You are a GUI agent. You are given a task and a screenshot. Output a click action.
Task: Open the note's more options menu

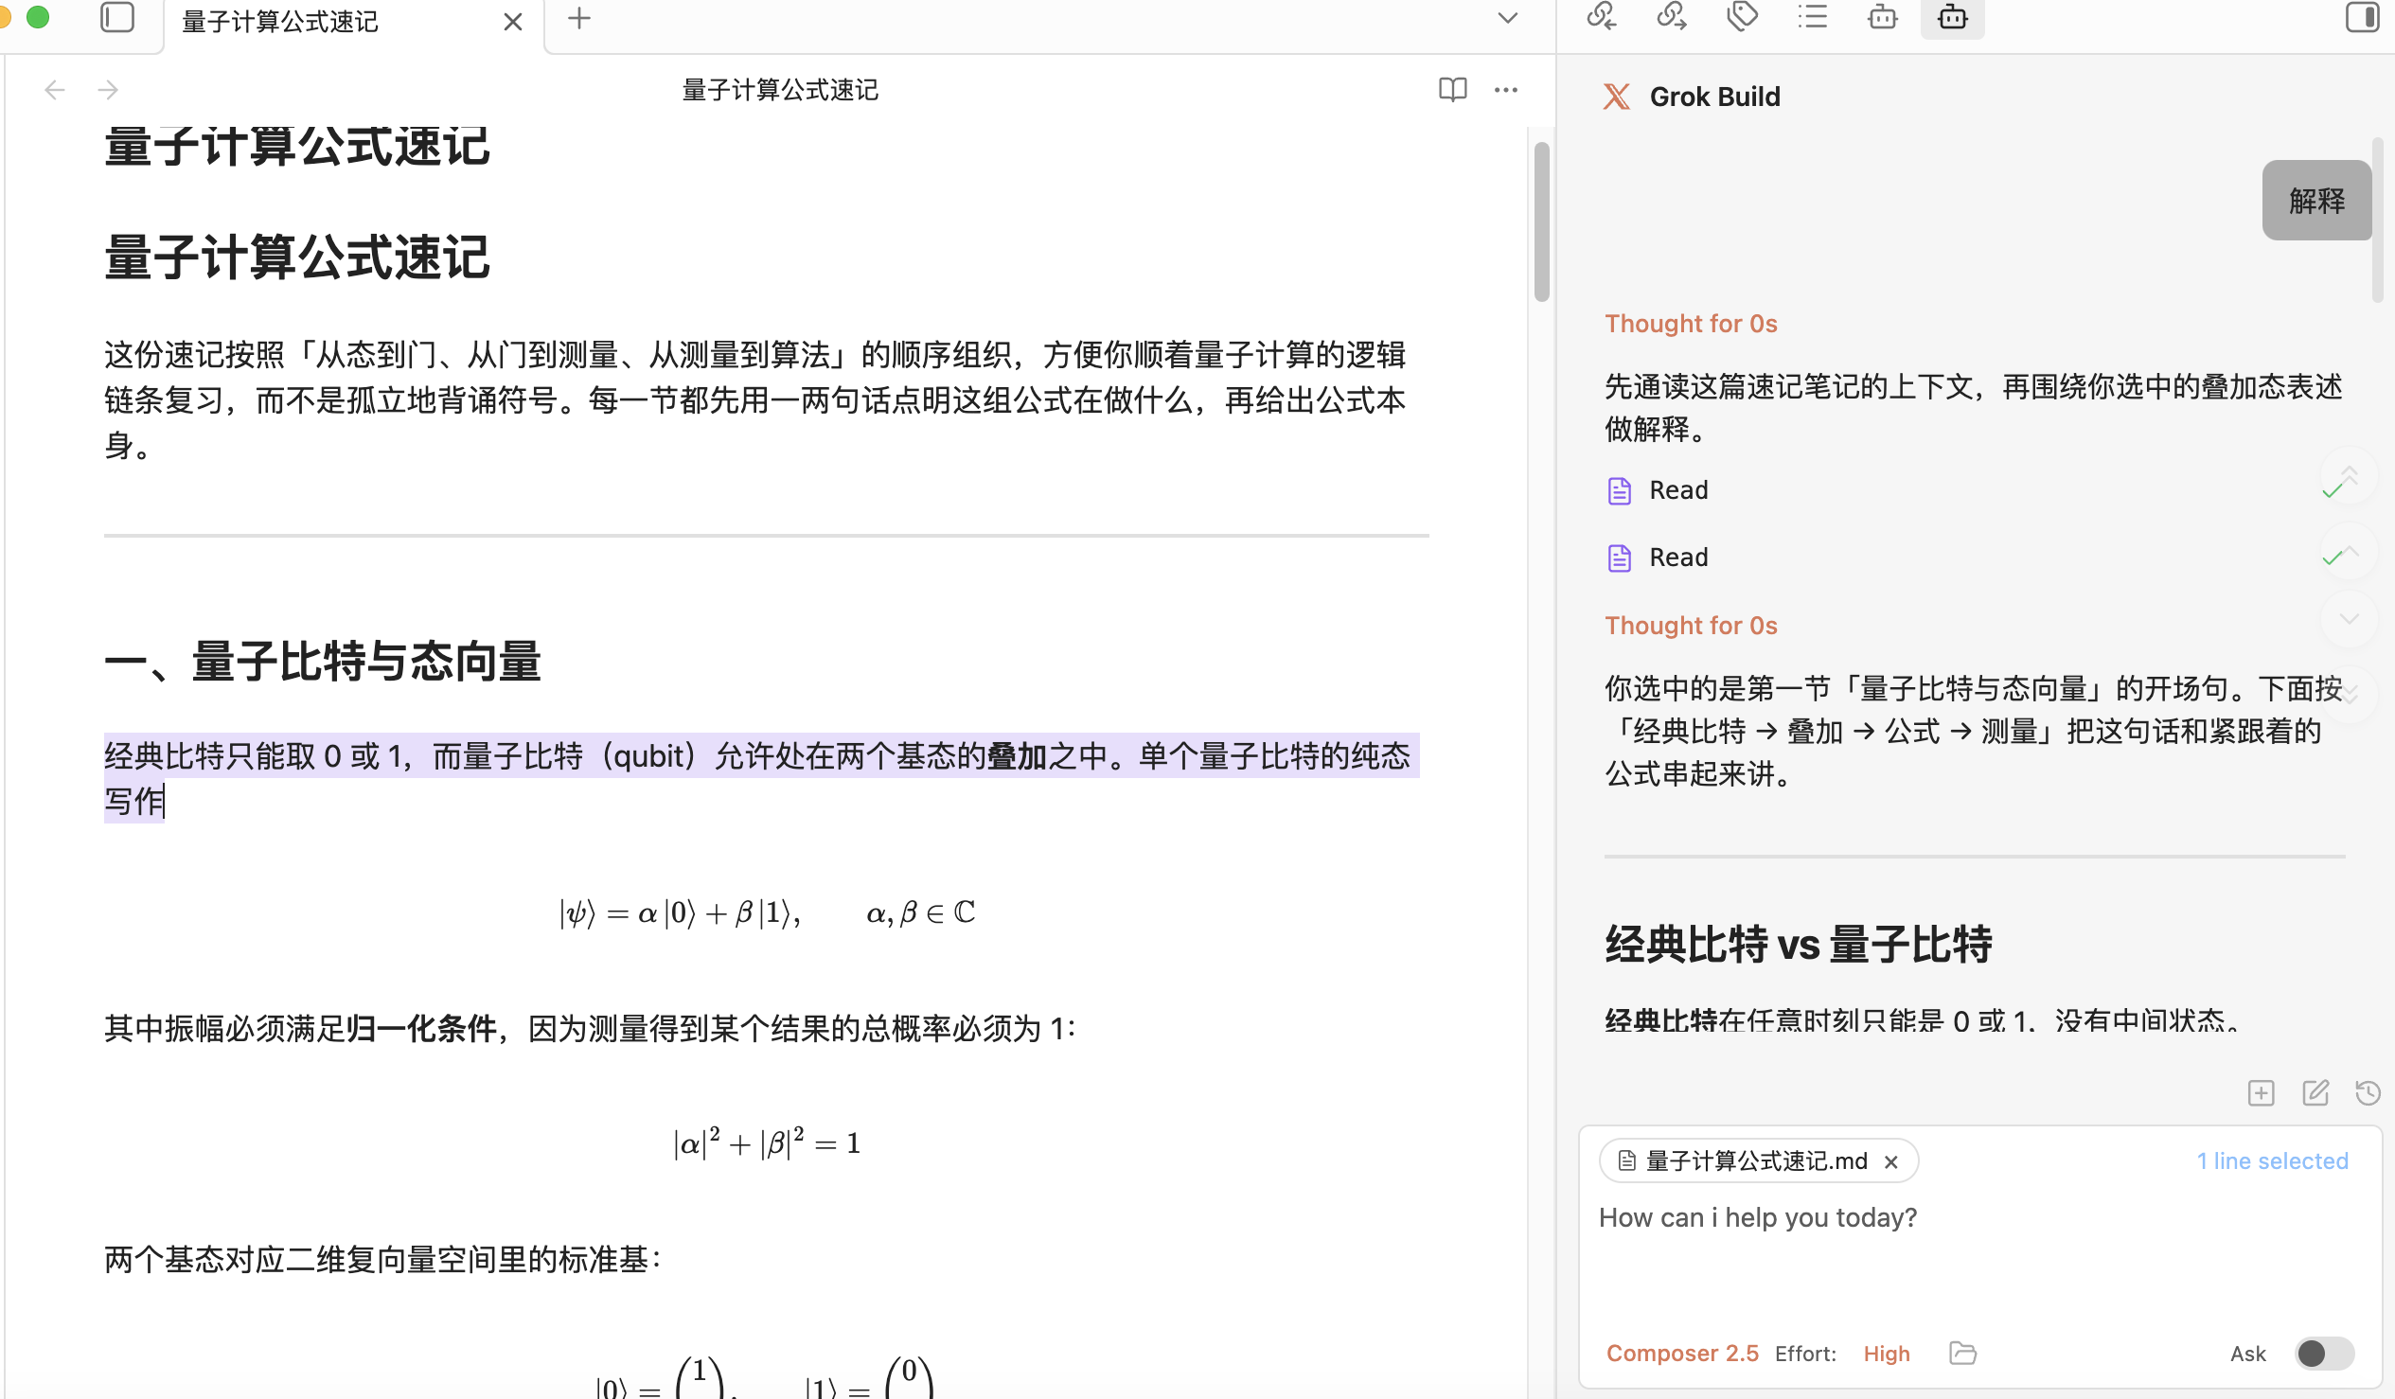(x=1506, y=90)
